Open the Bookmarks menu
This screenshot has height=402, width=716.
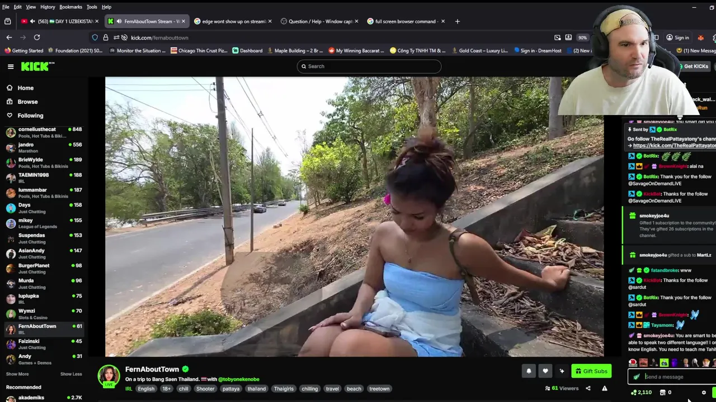[x=70, y=7]
